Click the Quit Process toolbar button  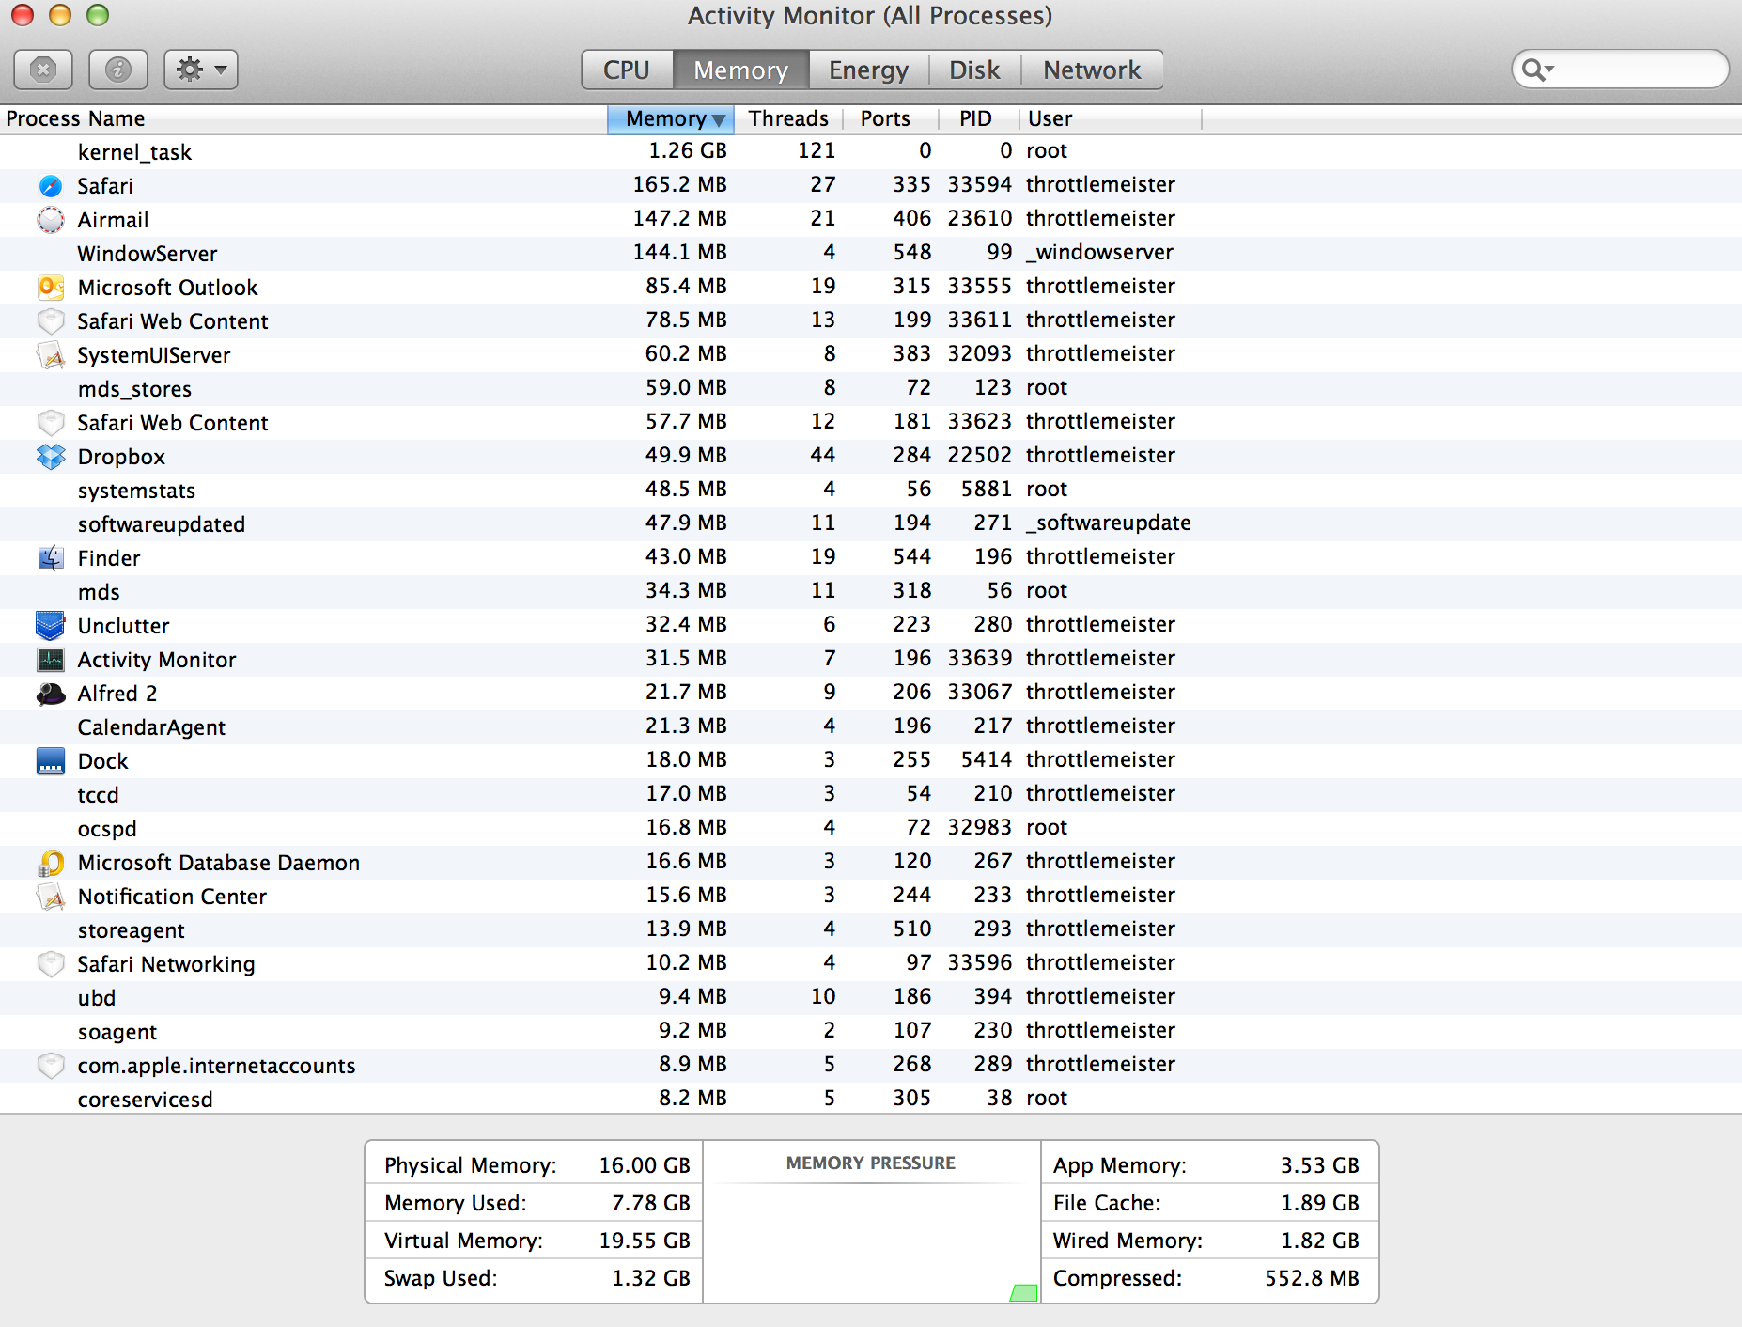tap(43, 70)
